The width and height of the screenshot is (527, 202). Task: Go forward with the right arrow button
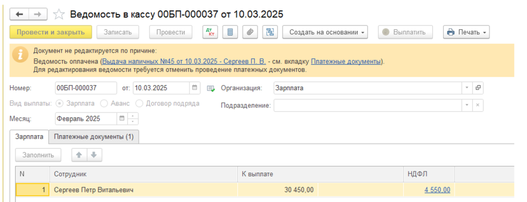coord(38,14)
